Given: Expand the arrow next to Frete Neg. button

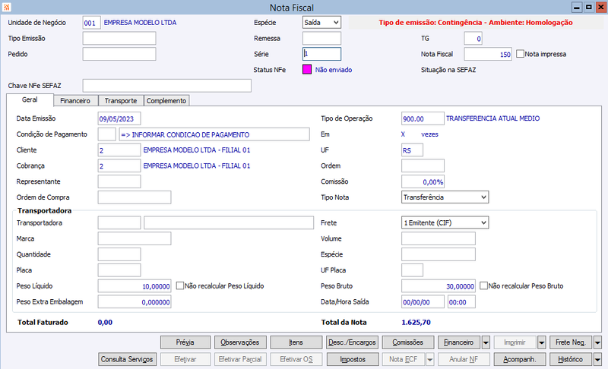Looking at the screenshot, I should 597,342.
